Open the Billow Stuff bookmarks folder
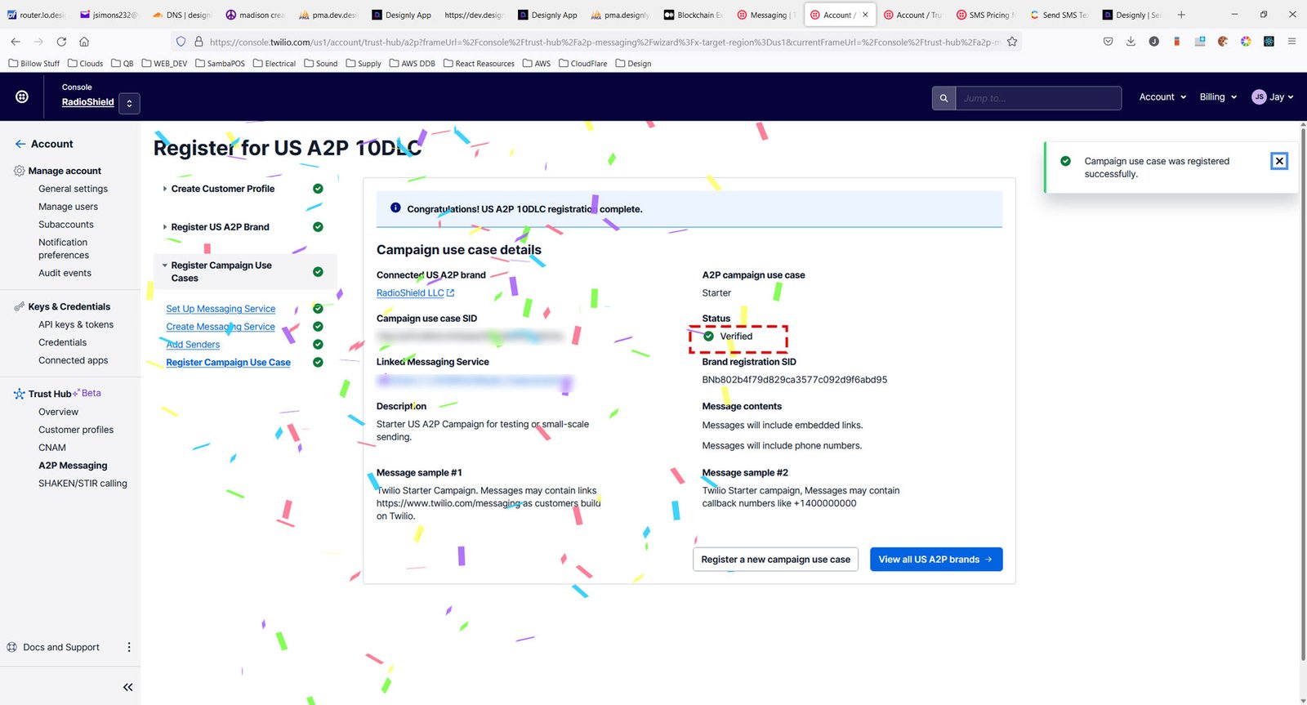This screenshot has width=1307, height=705. click(x=33, y=63)
